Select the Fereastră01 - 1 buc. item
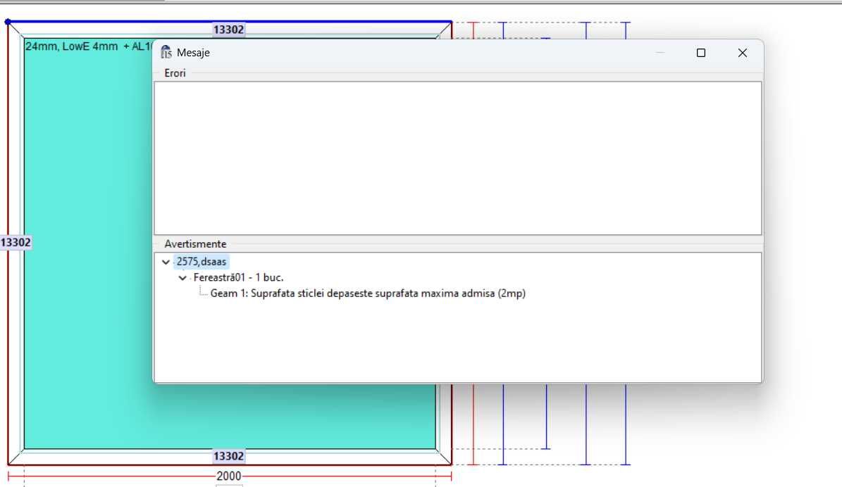This screenshot has width=842, height=487. (x=238, y=277)
